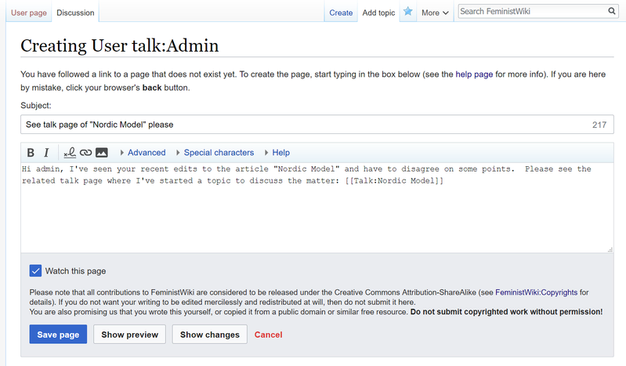Click the Show changes button

210,335
